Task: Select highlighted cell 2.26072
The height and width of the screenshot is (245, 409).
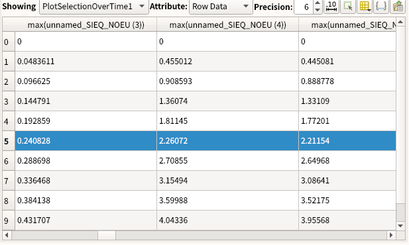Action: coord(228,141)
